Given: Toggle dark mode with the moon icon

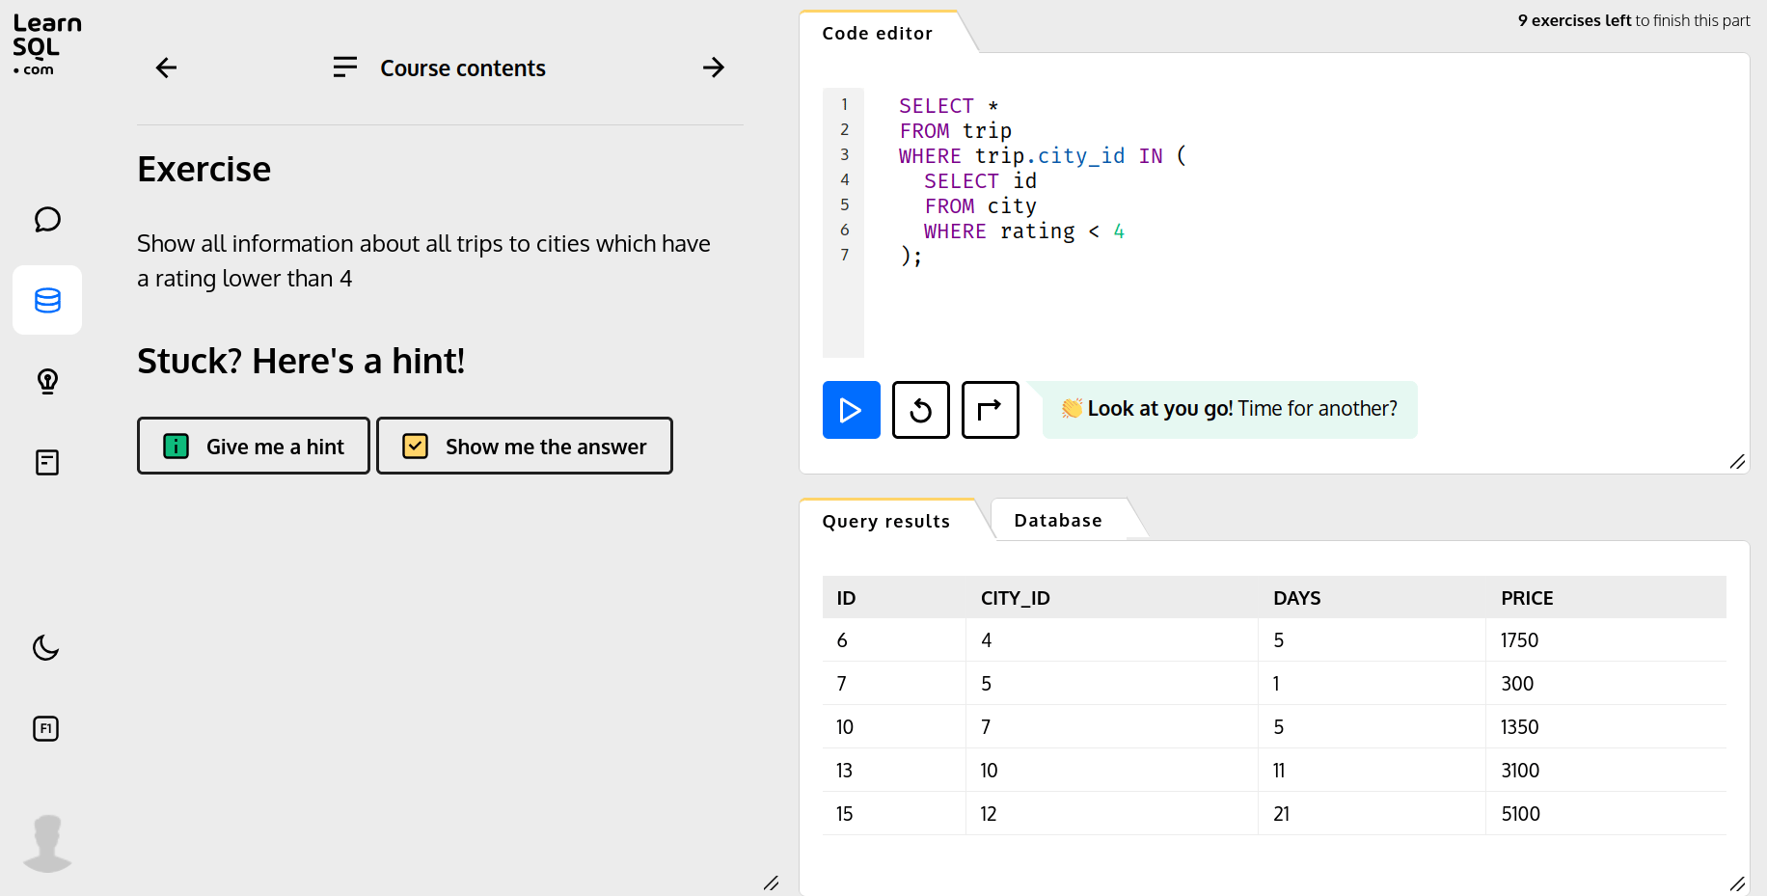Looking at the screenshot, I should coord(46,647).
